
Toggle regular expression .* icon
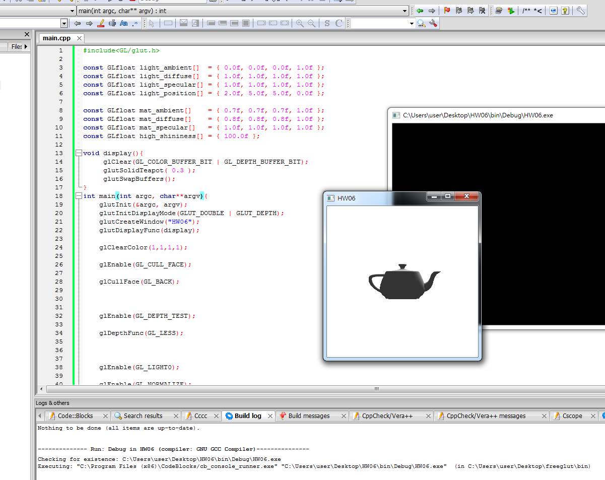pos(135,23)
